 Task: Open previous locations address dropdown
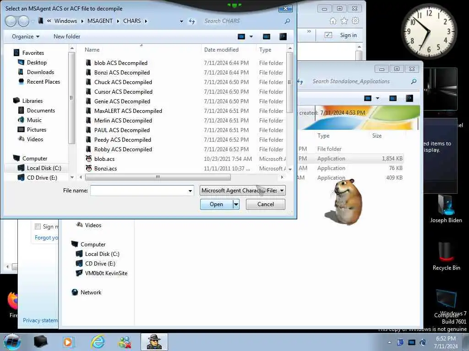coord(181,21)
